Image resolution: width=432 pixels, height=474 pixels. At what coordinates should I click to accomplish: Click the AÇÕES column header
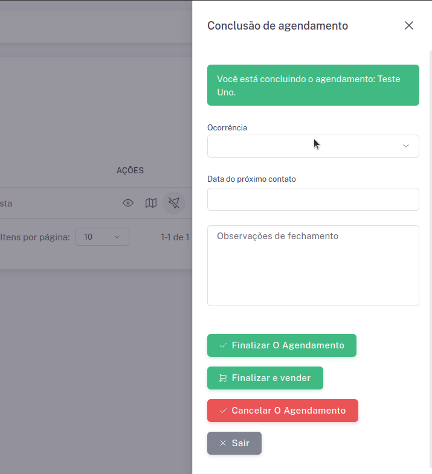click(130, 170)
